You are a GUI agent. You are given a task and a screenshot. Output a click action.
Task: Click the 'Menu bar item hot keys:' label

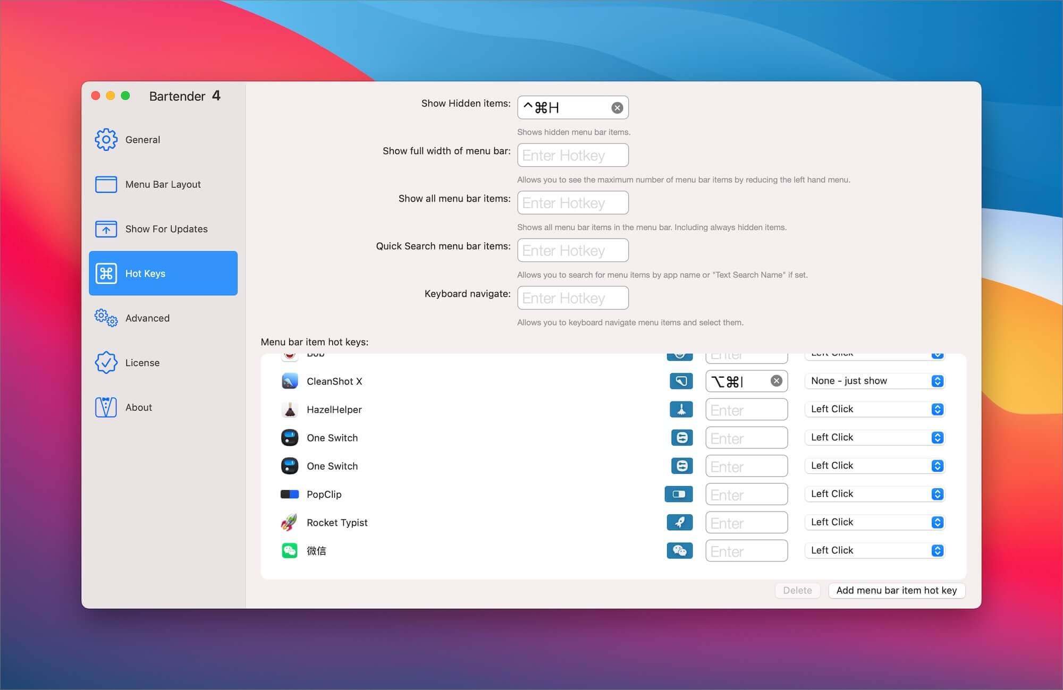(315, 342)
